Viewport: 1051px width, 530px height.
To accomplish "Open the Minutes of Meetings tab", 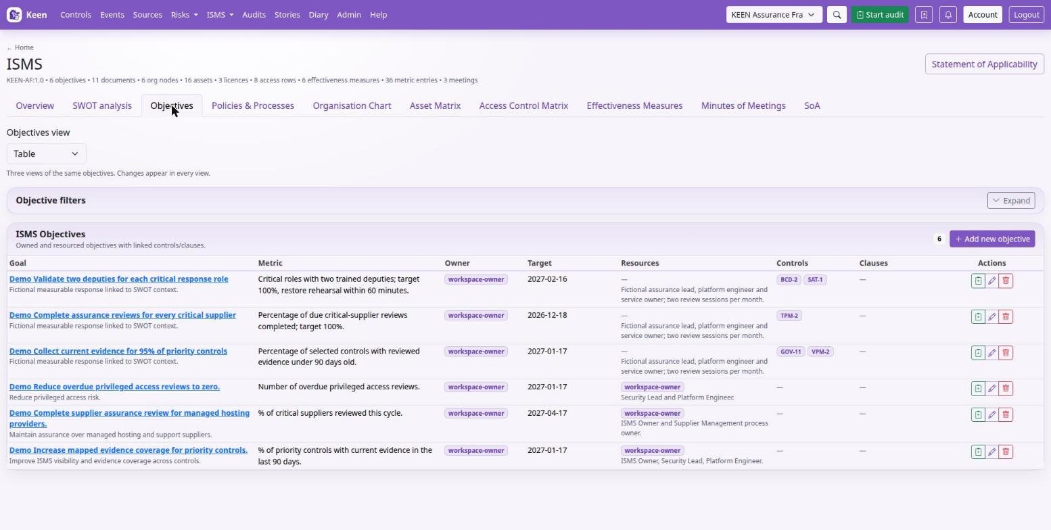I will click(743, 105).
